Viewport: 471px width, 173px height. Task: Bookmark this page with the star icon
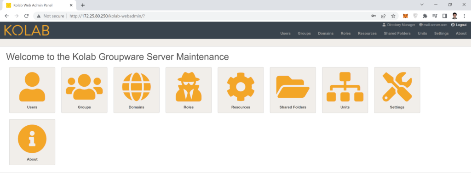[393, 16]
